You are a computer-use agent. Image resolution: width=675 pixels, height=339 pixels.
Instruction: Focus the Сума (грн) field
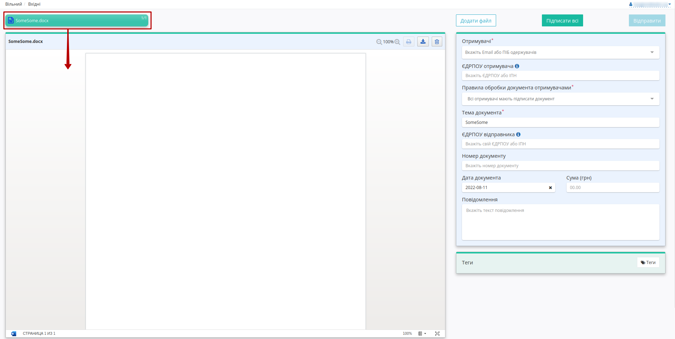point(613,188)
